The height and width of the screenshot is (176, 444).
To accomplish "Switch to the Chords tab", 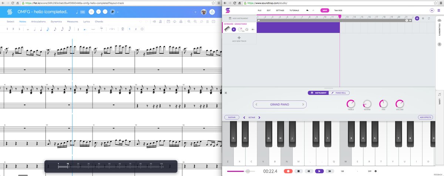I will pyautogui.click(x=99, y=21).
